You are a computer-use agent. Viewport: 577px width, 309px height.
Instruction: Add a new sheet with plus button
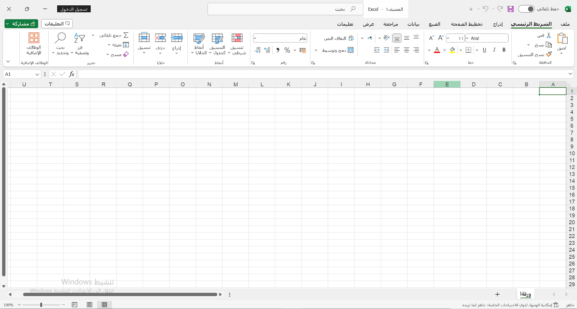pos(497,294)
